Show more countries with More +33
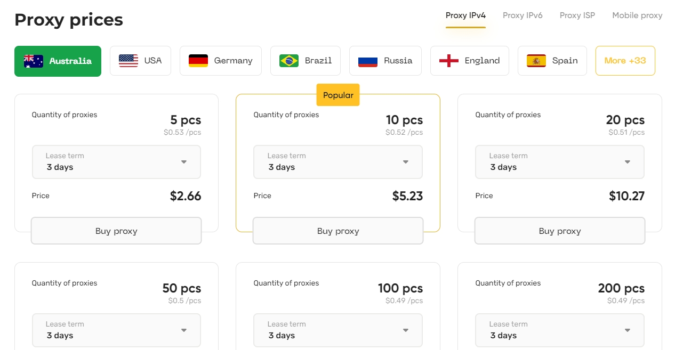675x350 pixels. 625,61
